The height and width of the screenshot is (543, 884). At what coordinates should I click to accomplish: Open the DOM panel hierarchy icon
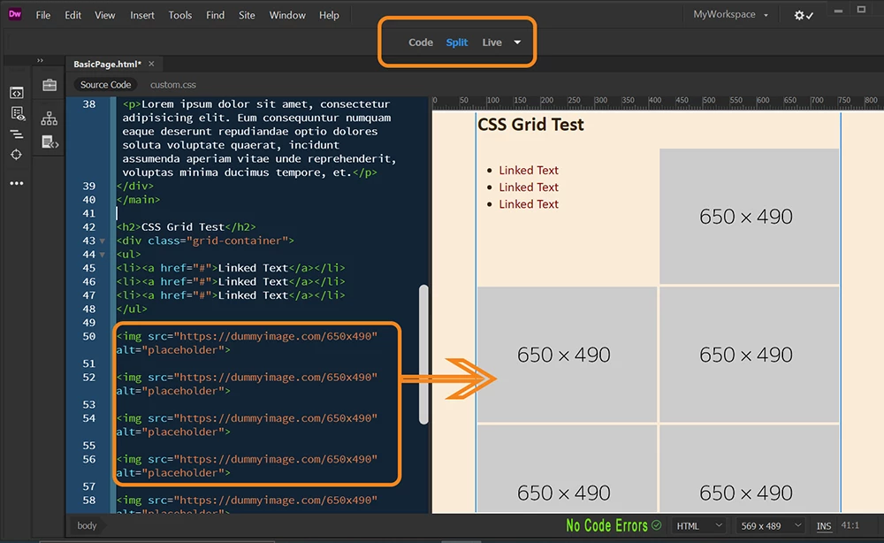pos(49,119)
